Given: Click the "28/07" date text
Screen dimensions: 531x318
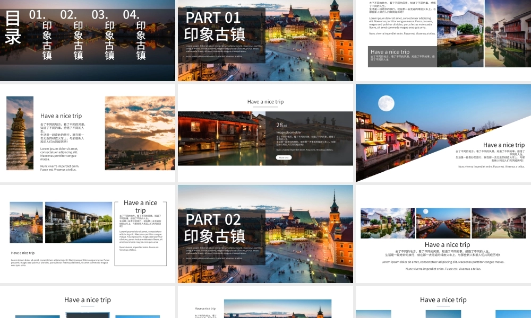Looking at the screenshot, I should pos(281,125).
